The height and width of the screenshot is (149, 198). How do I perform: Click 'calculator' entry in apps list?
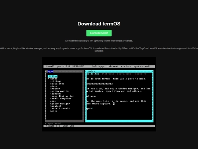pyautogui.click(x=57, y=84)
